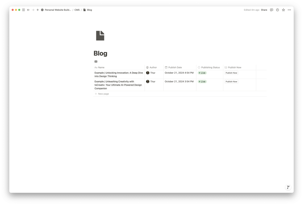Click the Author column header
The height and width of the screenshot is (205, 303).
(x=154, y=68)
